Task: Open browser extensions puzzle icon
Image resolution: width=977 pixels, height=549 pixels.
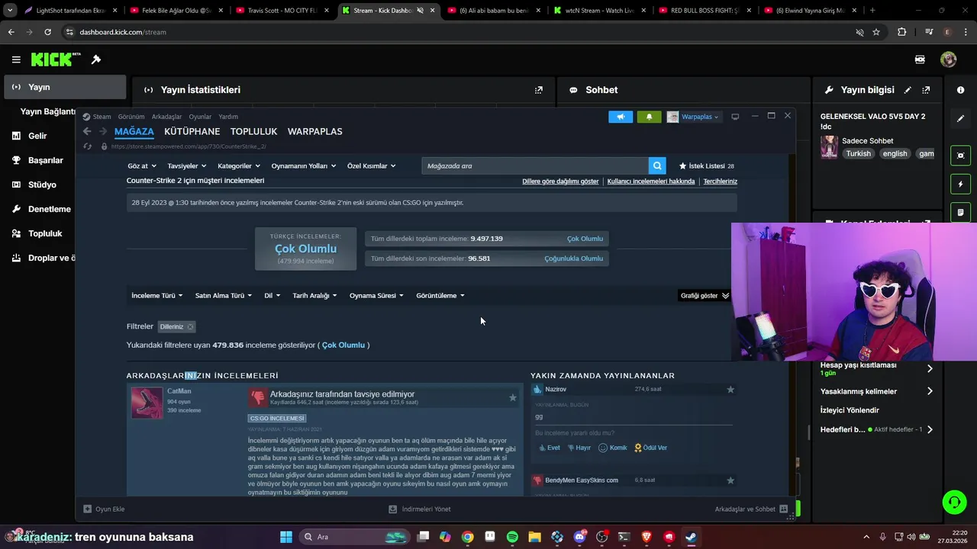Action: pyautogui.click(x=902, y=32)
